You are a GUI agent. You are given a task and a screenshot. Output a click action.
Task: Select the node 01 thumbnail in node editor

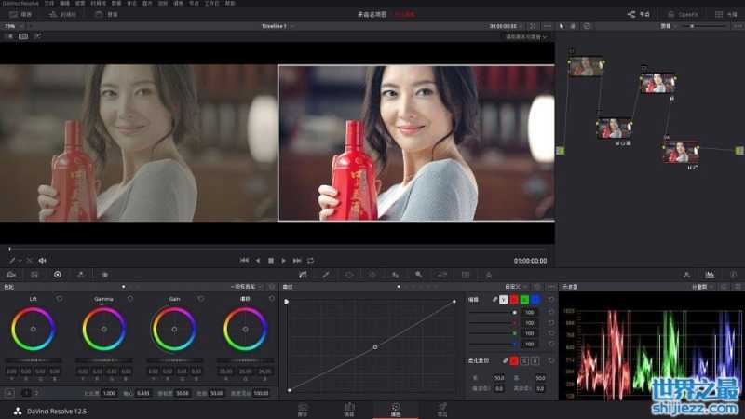pos(586,66)
